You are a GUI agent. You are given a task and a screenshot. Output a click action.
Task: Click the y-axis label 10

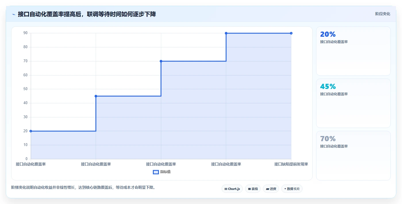[26, 145]
